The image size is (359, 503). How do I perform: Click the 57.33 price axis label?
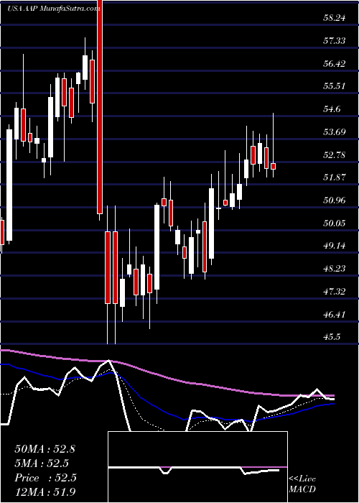(x=334, y=41)
